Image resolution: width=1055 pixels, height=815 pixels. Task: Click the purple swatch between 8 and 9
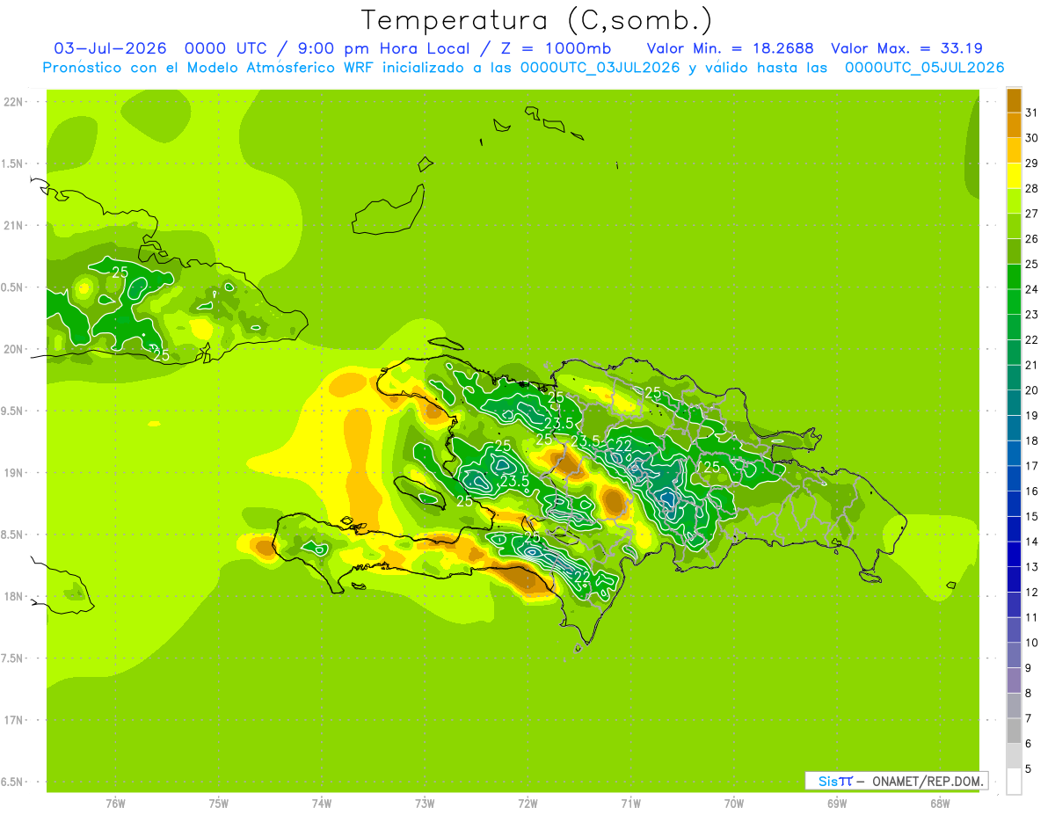[x=1014, y=680]
